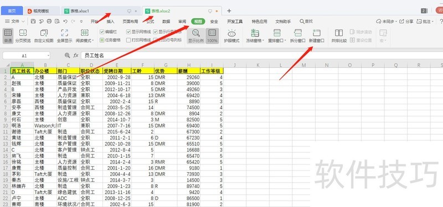The image size is (443, 207).
Task: Start 并排比较 side-by-side comparison
Action: [339, 36]
